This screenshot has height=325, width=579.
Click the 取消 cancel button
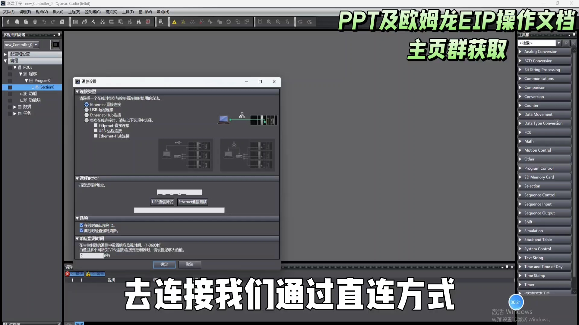pos(190,265)
